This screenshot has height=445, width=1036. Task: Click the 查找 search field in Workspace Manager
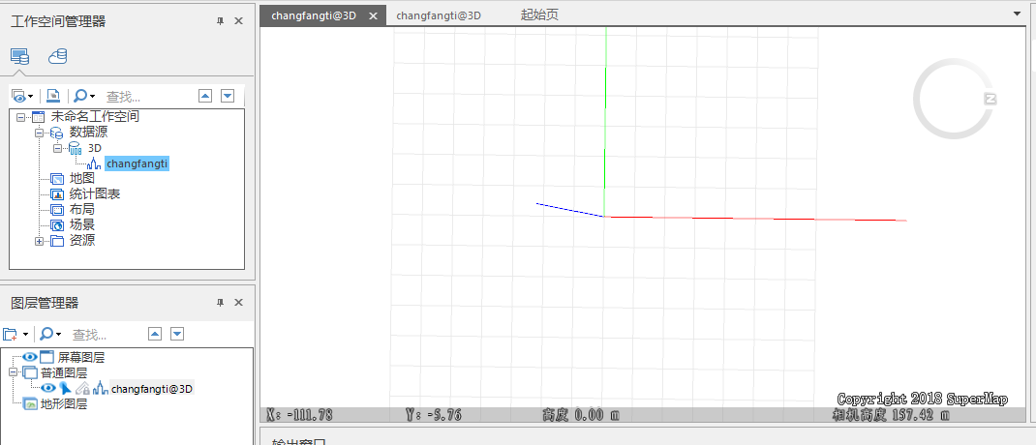point(145,97)
